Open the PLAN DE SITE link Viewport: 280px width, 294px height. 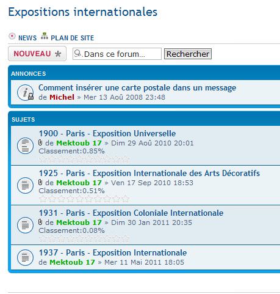(73, 38)
